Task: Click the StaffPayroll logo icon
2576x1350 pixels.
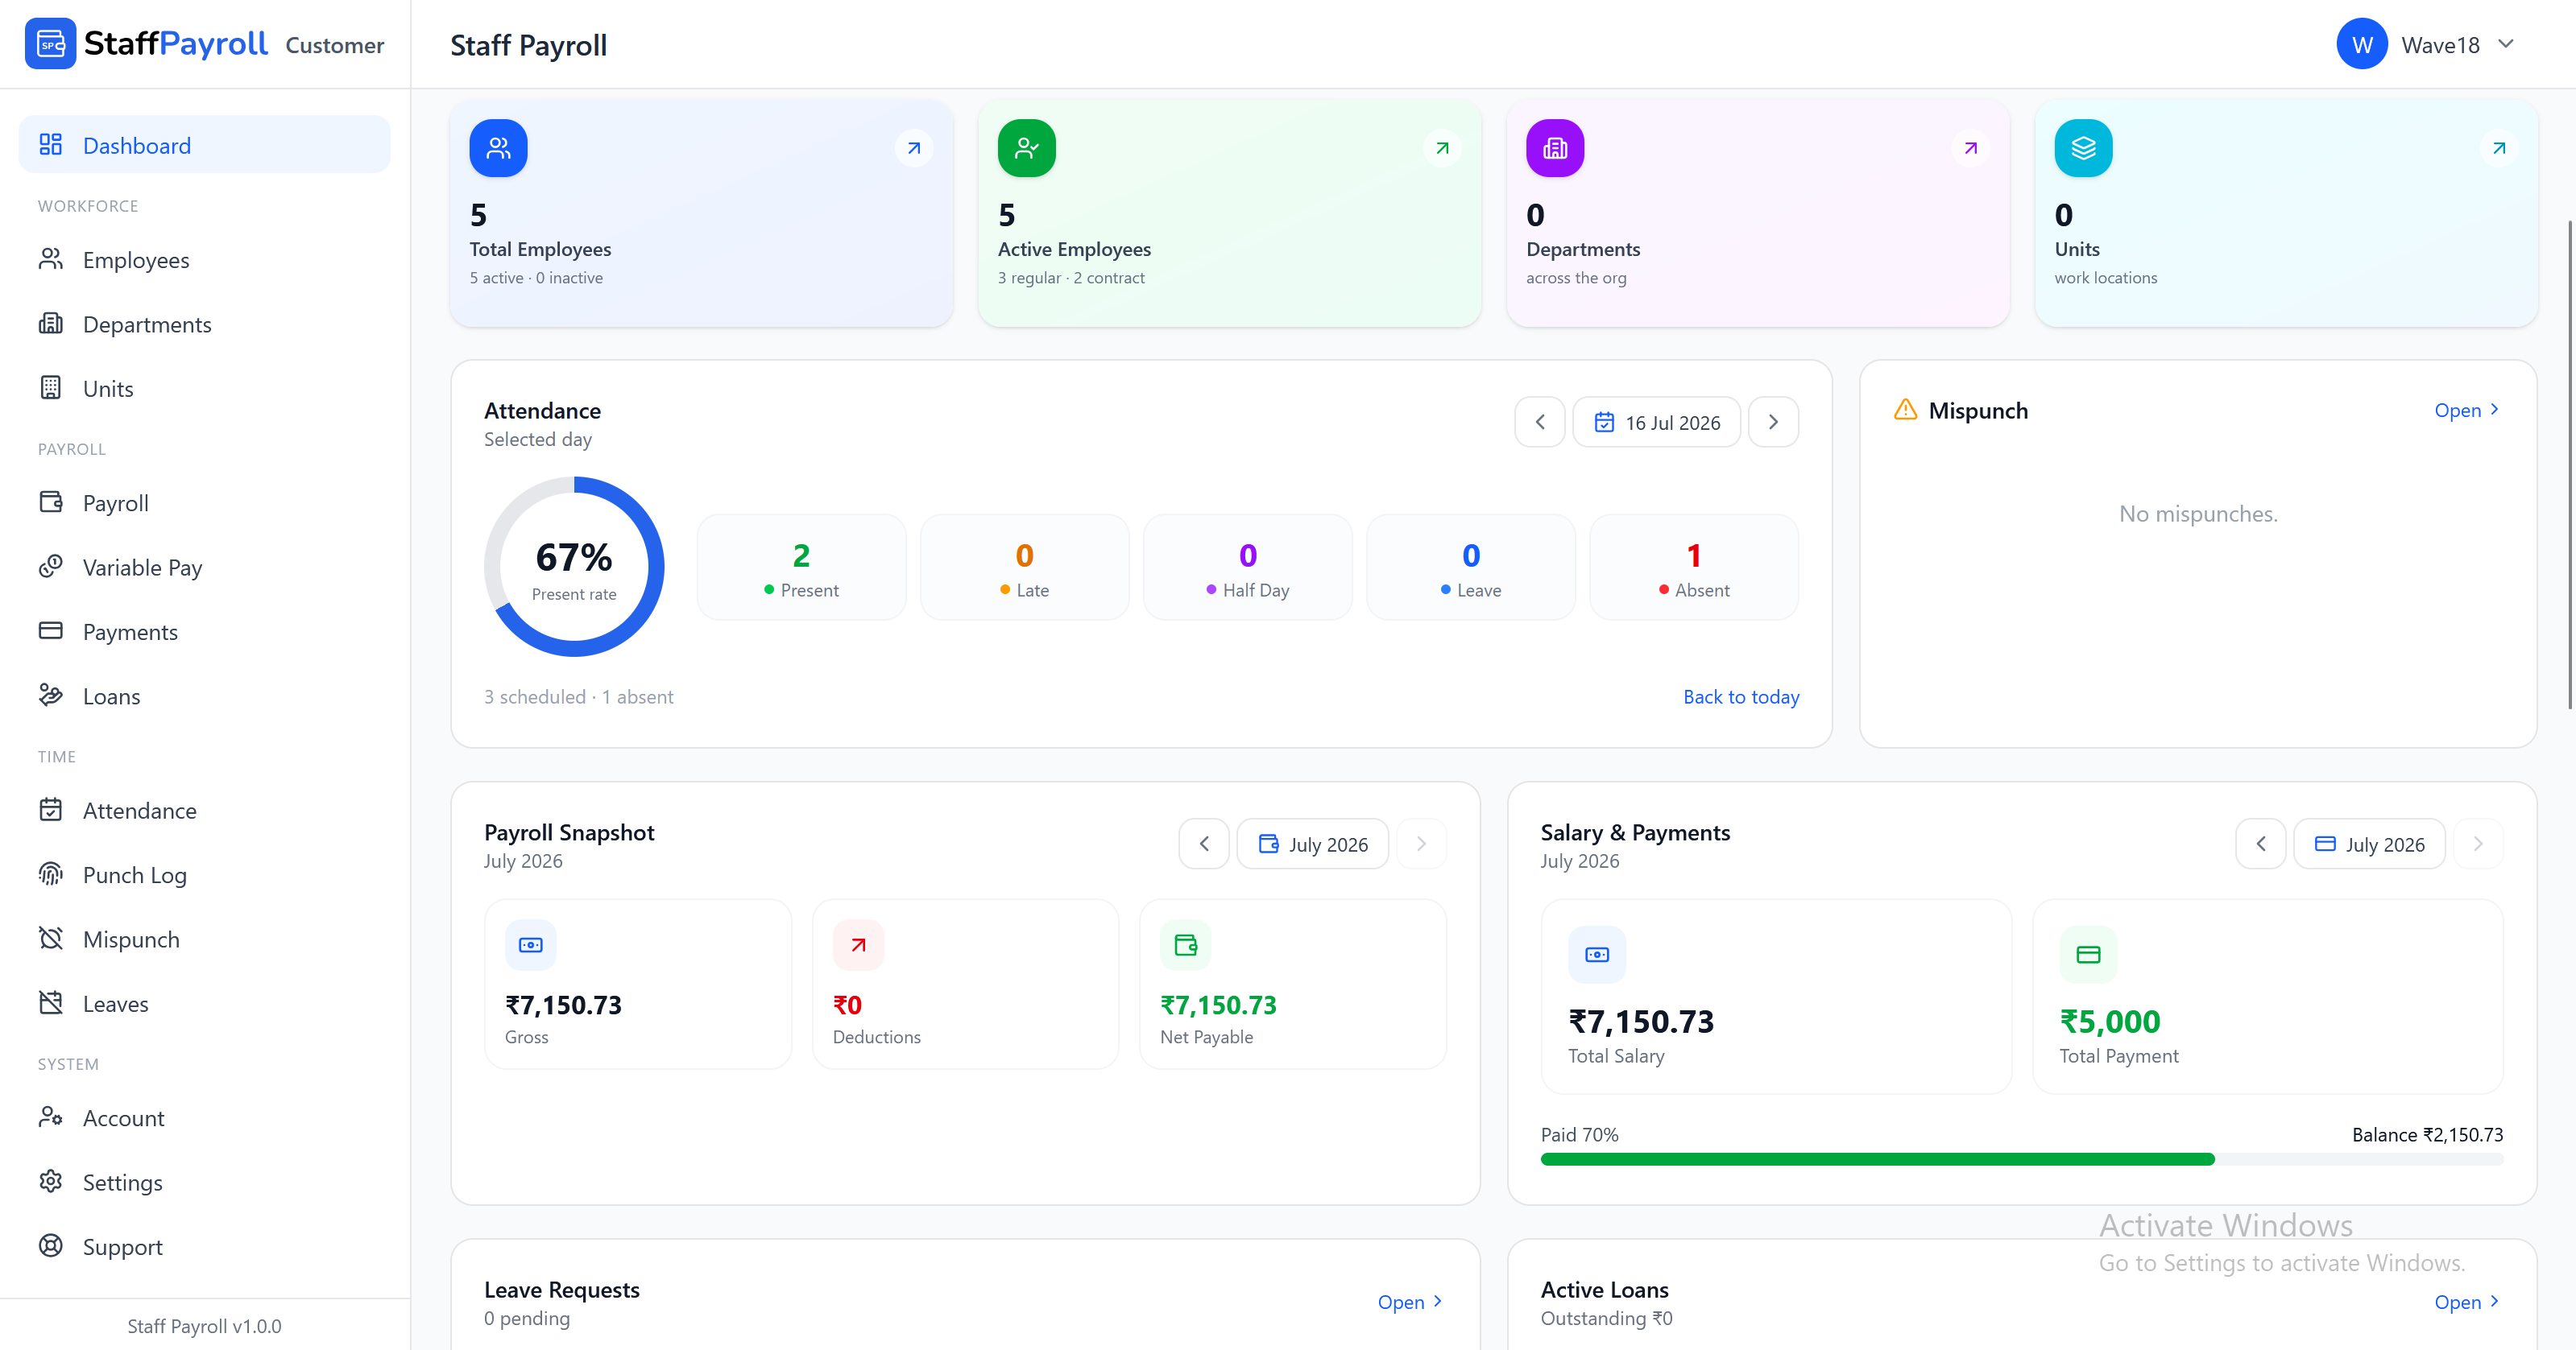Action: [x=50, y=44]
